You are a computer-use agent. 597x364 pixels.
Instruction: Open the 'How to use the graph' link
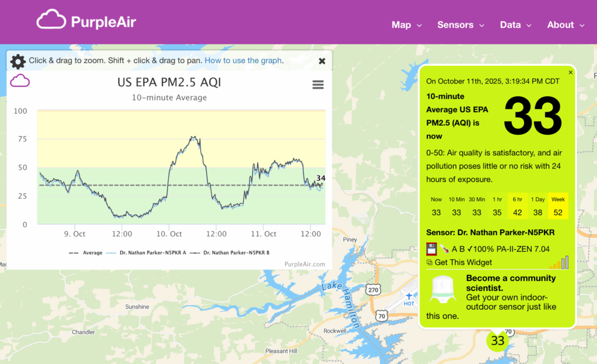coord(243,61)
